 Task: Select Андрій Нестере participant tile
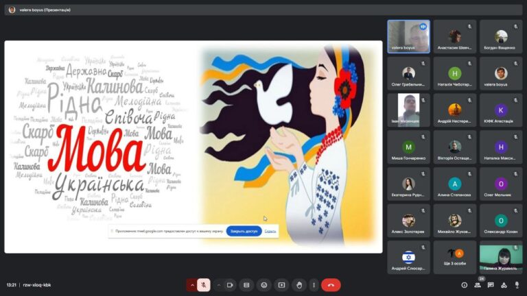tap(454, 110)
